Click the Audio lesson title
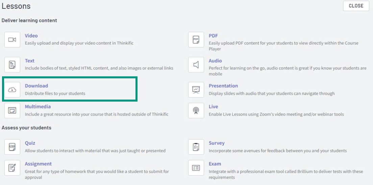This screenshot has width=373, height=185. (215, 61)
